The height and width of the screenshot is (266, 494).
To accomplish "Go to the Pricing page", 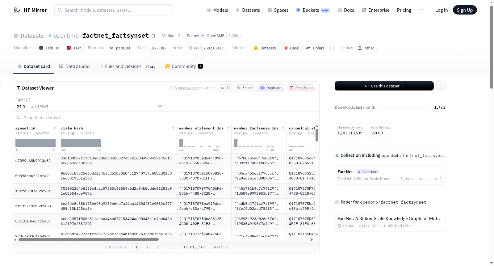I will [x=404, y=10].
